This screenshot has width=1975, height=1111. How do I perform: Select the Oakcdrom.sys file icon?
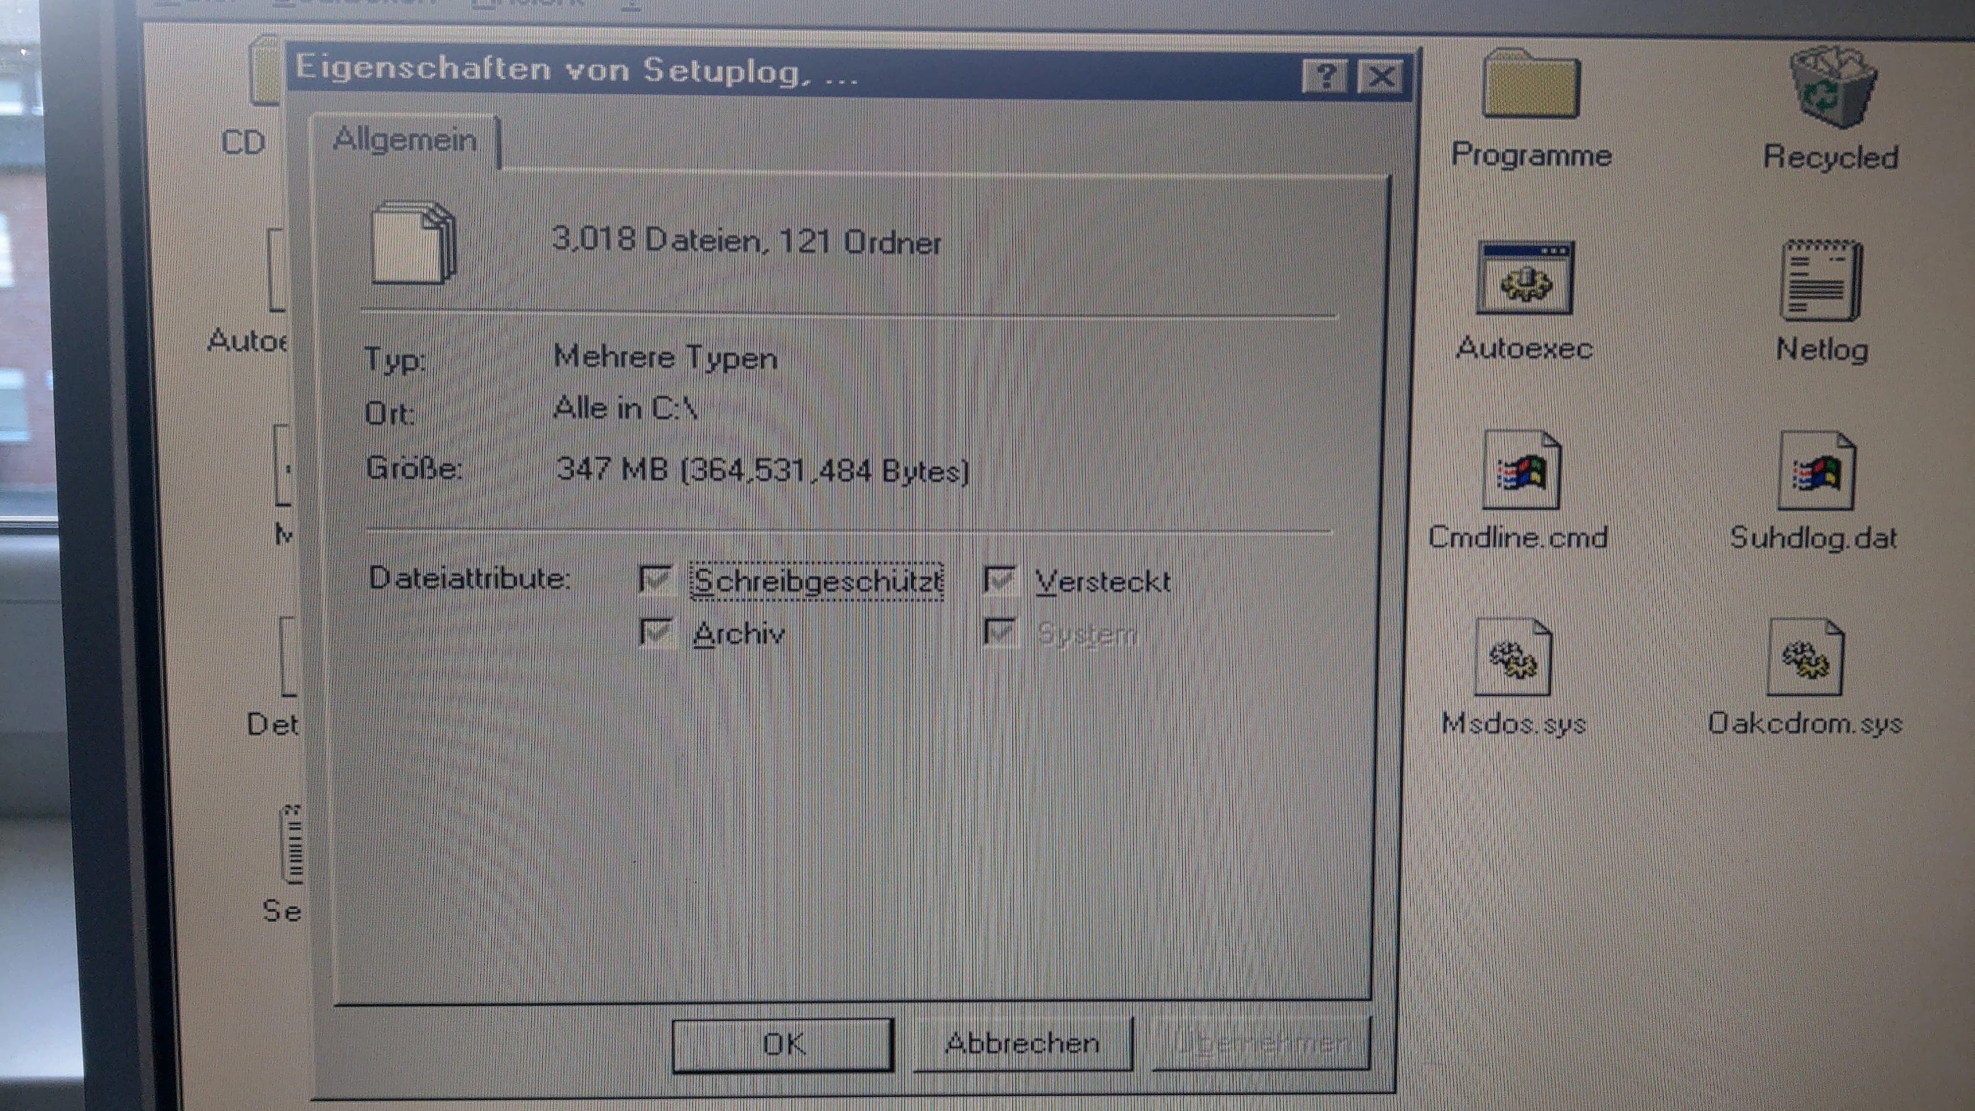[x=1806, y=657]
